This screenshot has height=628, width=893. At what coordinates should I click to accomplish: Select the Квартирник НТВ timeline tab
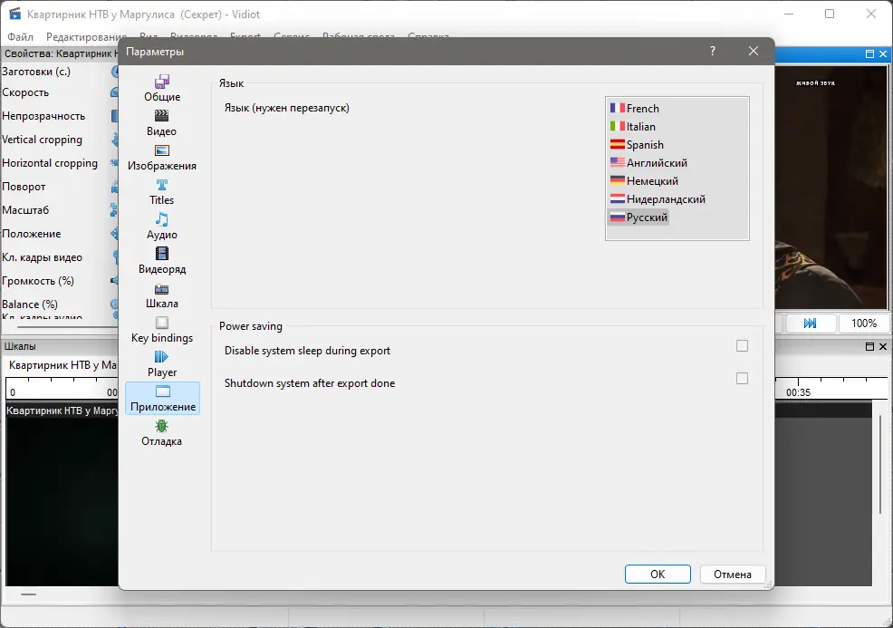[x=62, y=365]
